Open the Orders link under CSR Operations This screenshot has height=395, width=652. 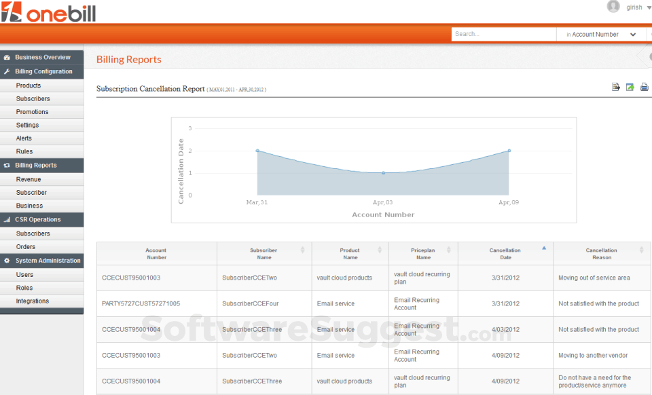(26, 246)
